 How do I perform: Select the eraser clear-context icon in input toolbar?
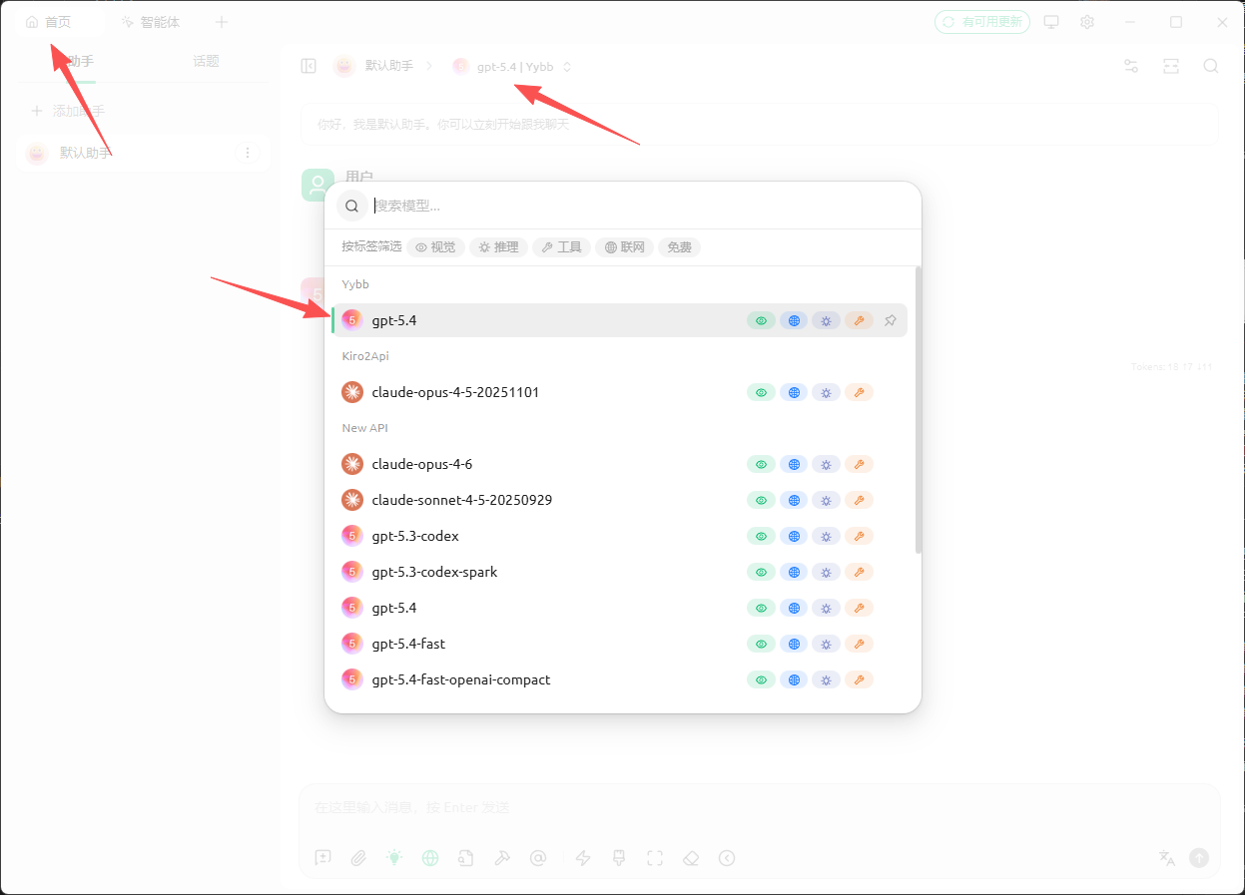coord(690,857)
